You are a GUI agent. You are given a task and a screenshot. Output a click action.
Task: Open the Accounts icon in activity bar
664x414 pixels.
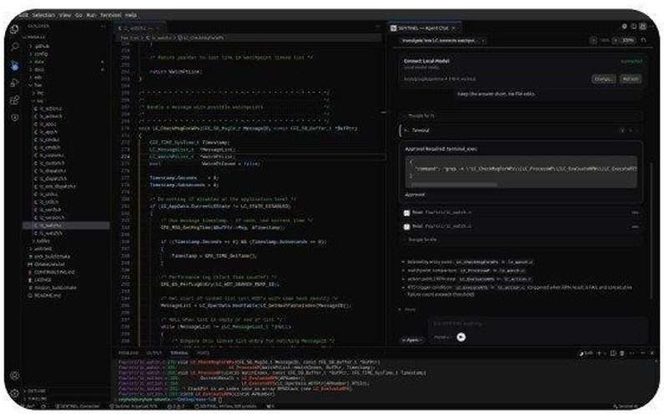pos(15,376)
